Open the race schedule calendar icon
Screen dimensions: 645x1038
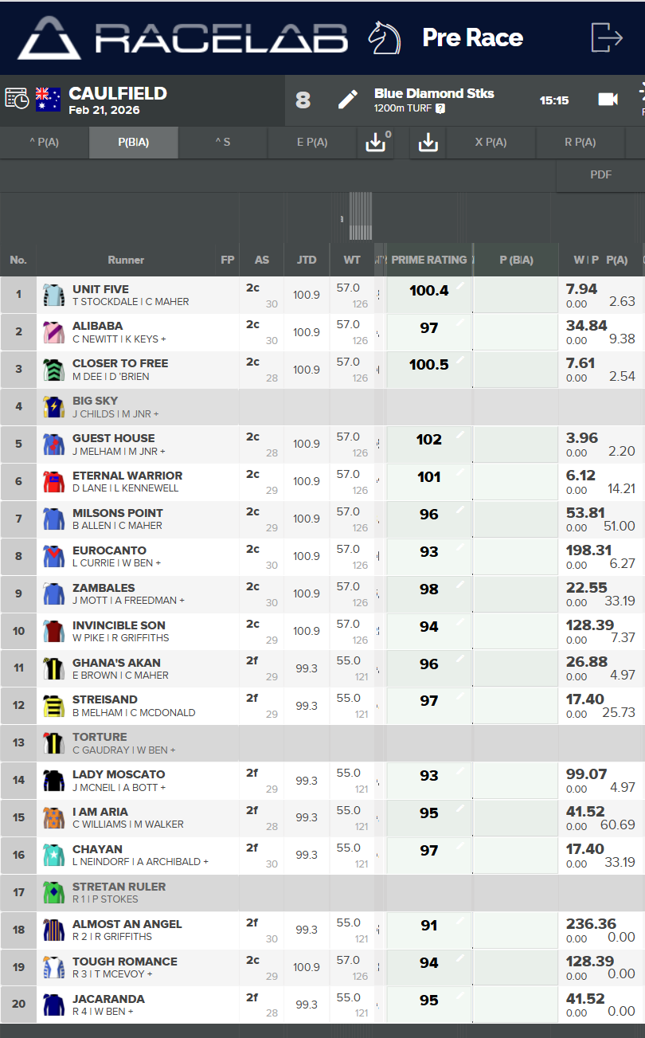pos(17,99)
